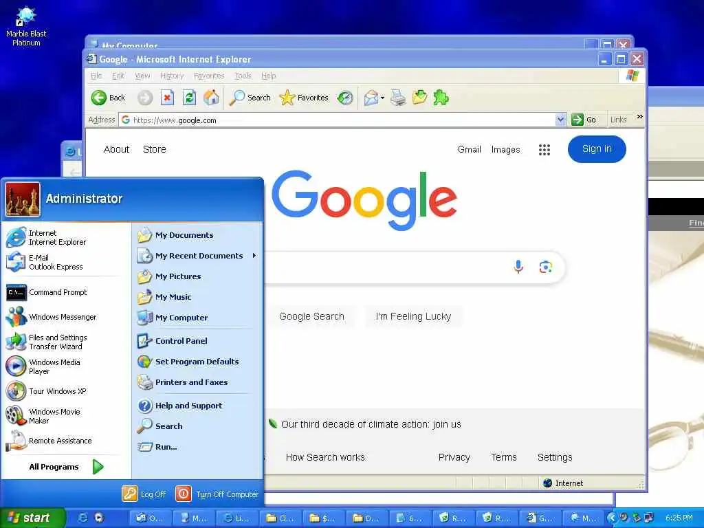704x528 pixels.
Task: Open the Favorites menu in the menu bar
Action: pyautogui.click(x=209, y=76)
